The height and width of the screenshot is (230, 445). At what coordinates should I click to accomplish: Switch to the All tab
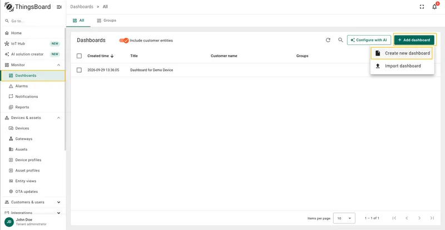(78, 21)
